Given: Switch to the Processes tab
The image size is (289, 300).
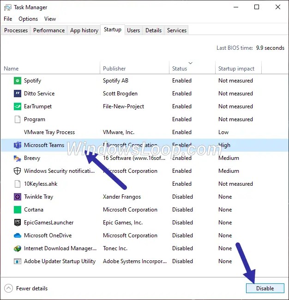Looking at the screenshot, I should pyautogui.click(x=16, y=30).
